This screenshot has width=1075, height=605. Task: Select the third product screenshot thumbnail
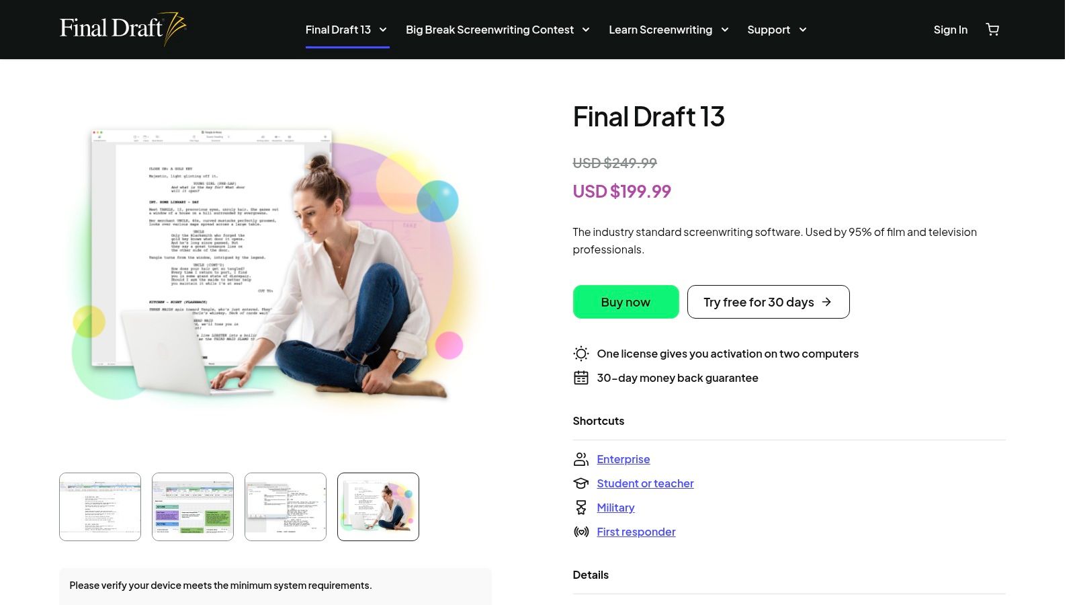[286, 507]
